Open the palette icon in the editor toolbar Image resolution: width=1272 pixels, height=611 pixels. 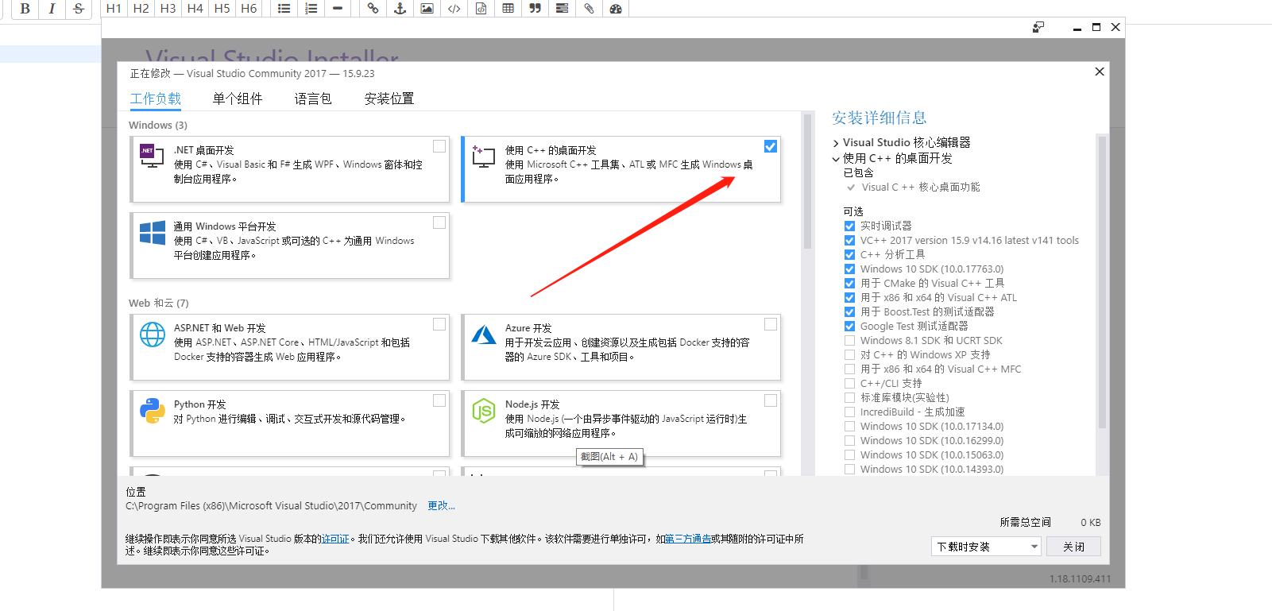pos(616,9)
